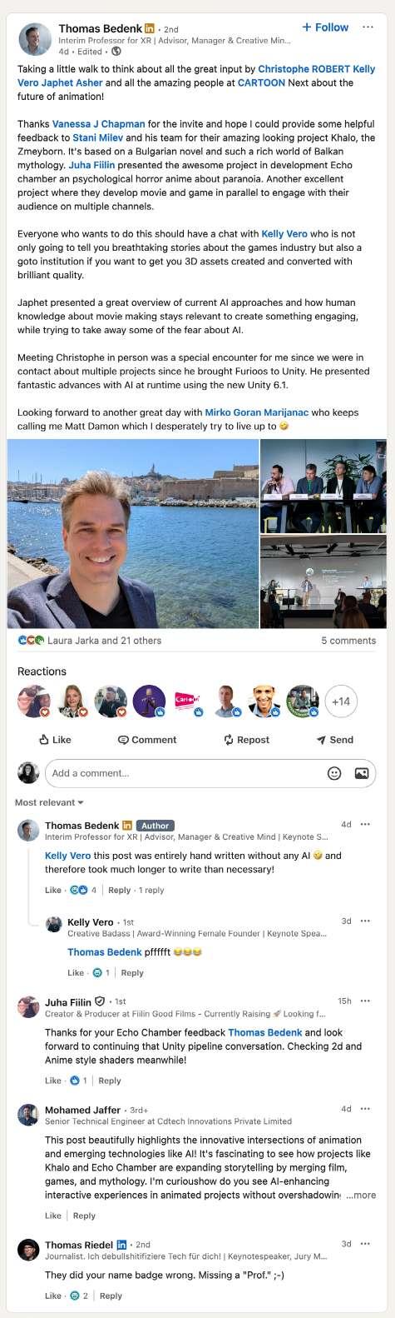Click the emoji icon in the comment box
This screenshot has height=1318, width=395.
coord(334,773)
